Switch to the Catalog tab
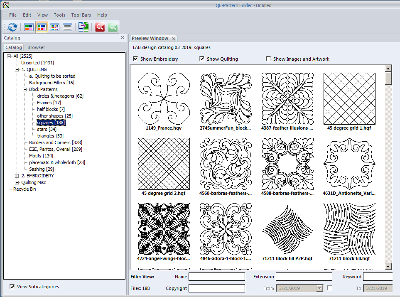Image resolution: width=400 pixels, height=297 pixels. click(x=14, y=47)
